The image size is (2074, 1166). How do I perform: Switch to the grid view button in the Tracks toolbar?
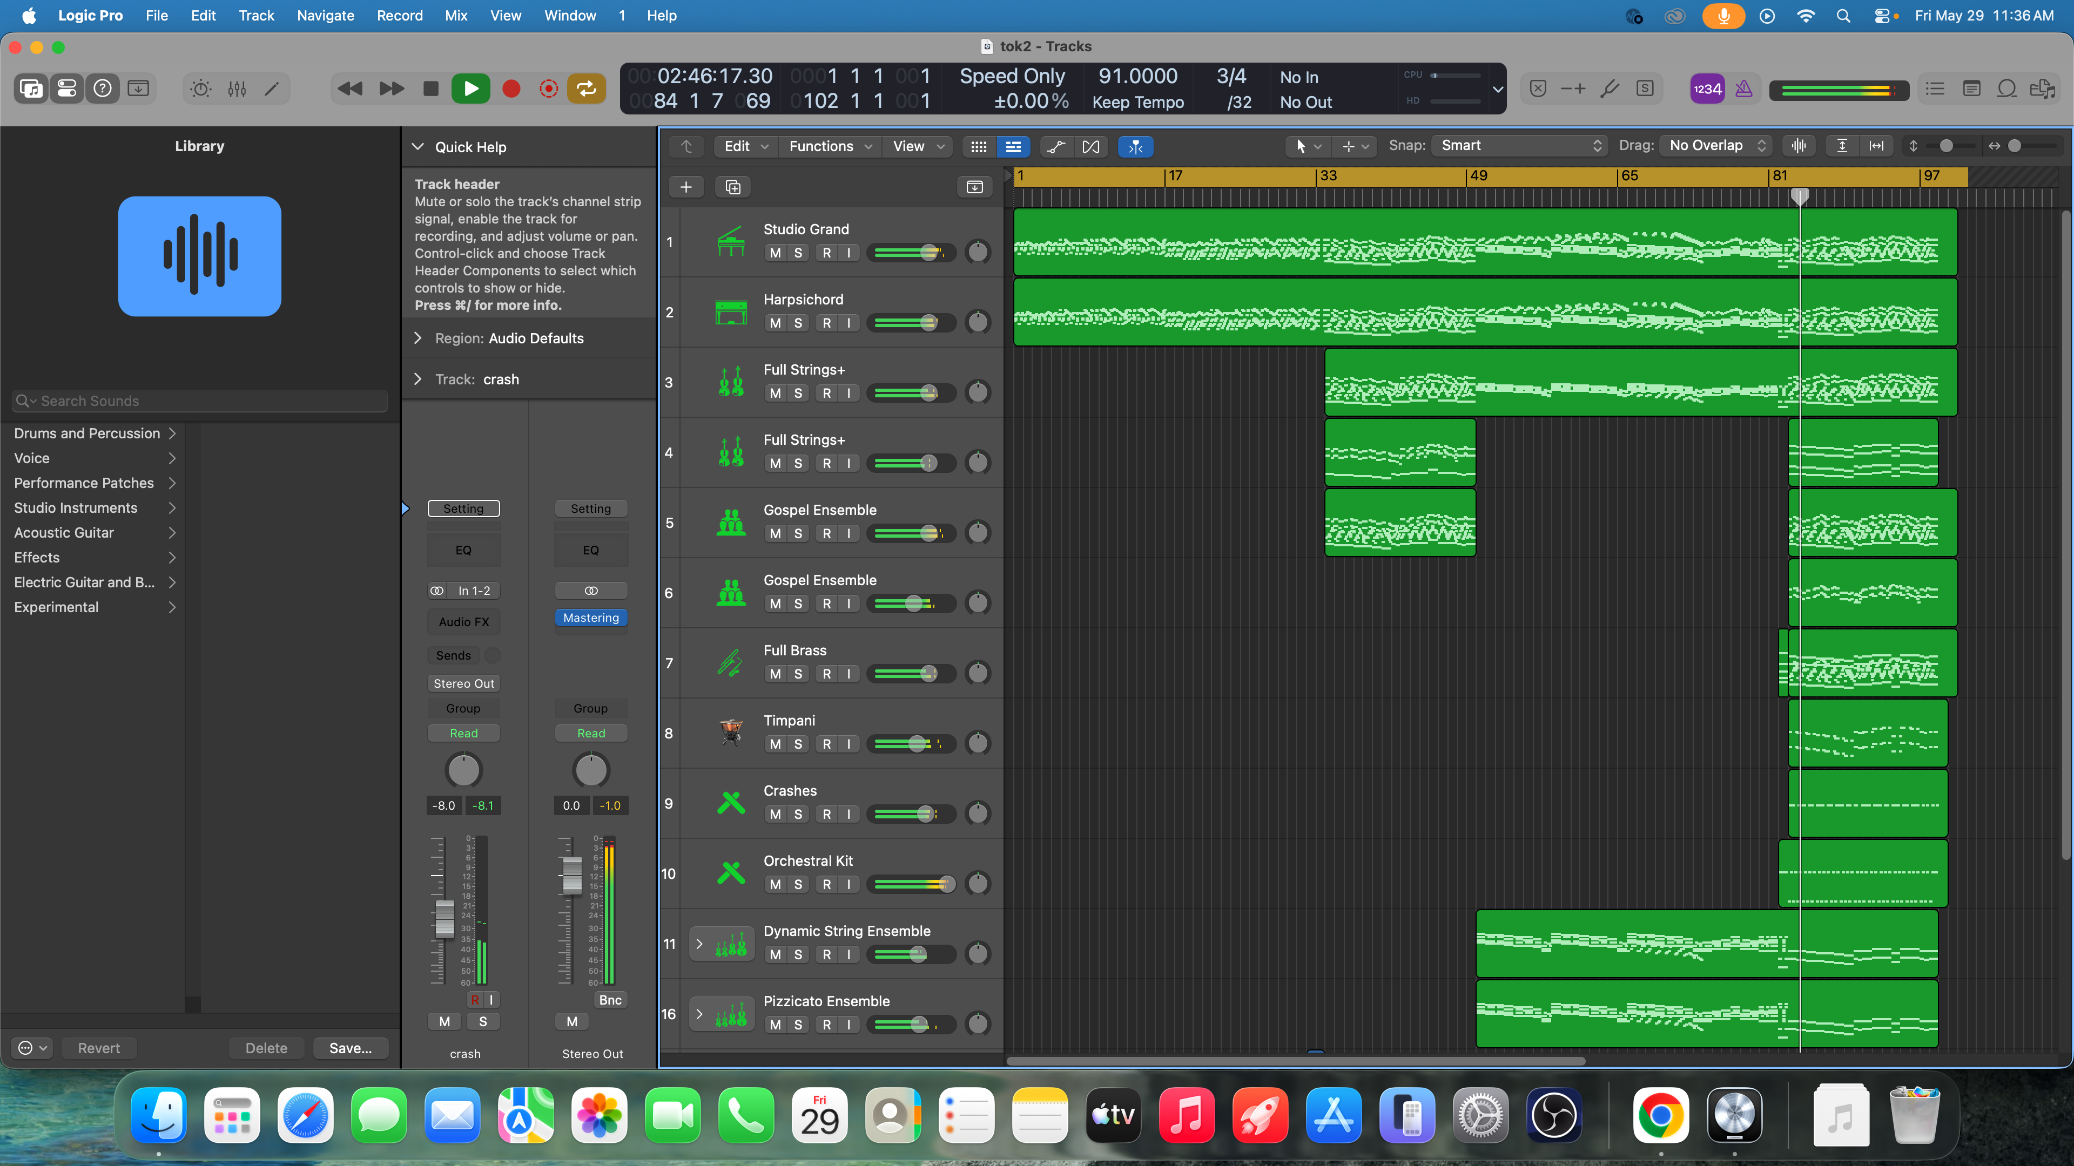point(979,146)
